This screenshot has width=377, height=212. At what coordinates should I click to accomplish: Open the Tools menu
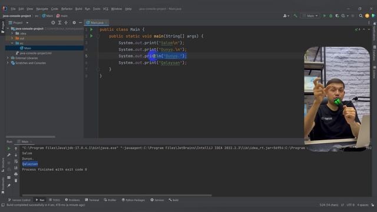pyautogui.click(x=97, y=9)
